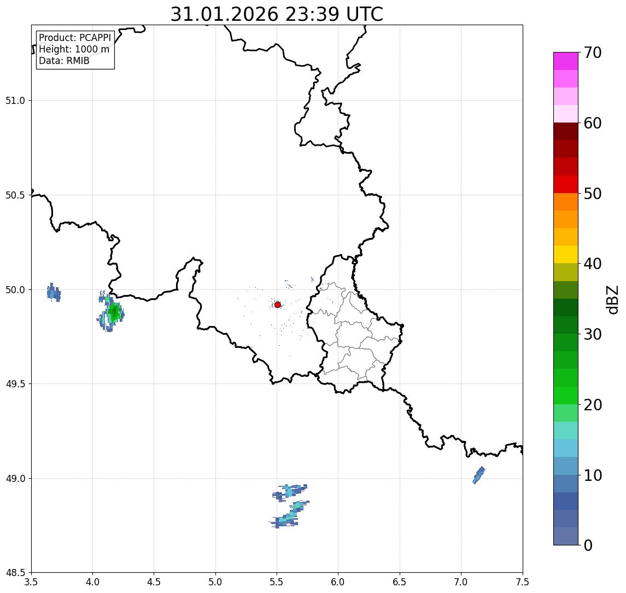Image resolution: width=626 pixels, height=593 pixels.
Task: Click the dBZ colorbar label
Action: 612,299
